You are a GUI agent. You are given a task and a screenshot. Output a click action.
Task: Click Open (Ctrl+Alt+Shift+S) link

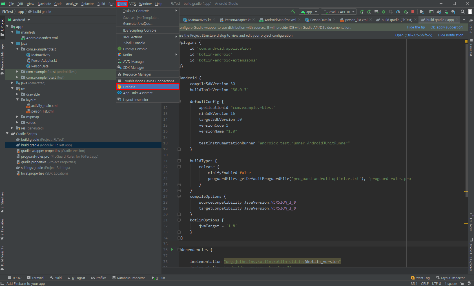coord(413,35)
